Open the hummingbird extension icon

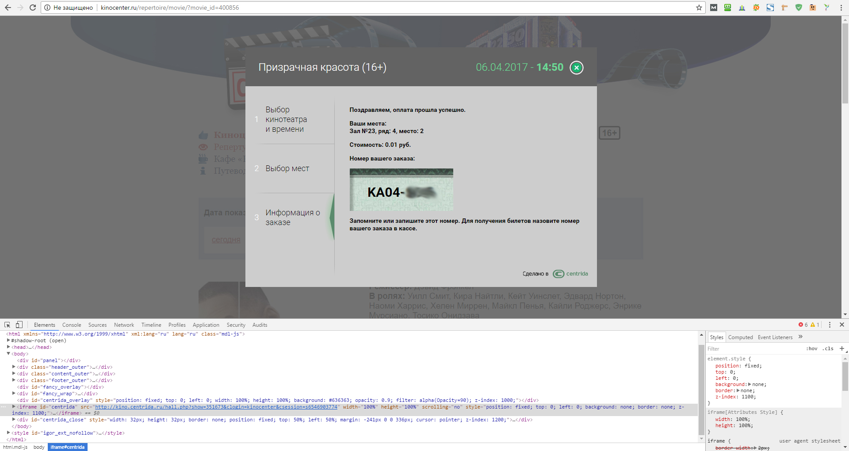click(x=826, y=8)
